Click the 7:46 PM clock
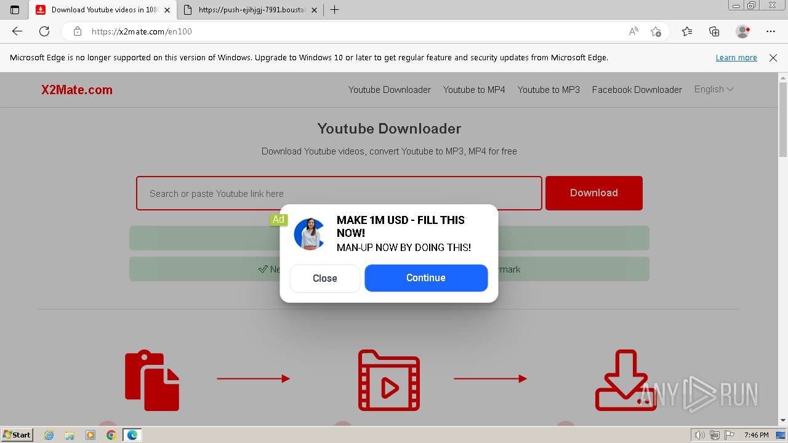Screen dimensions: 788x443 tap(757, 435)
